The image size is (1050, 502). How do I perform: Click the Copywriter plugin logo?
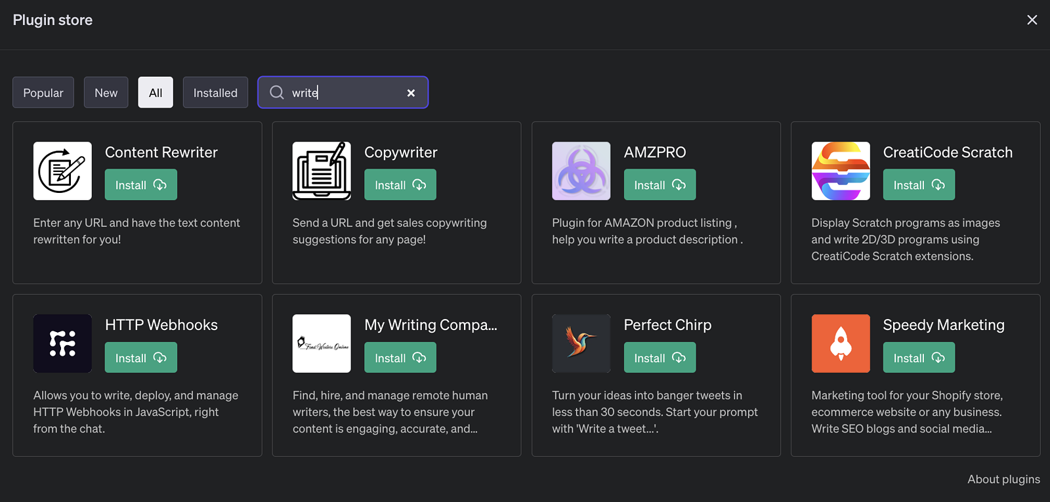322,171
